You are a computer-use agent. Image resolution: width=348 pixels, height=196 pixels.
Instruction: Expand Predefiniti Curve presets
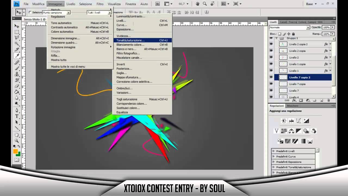point(274,157)
